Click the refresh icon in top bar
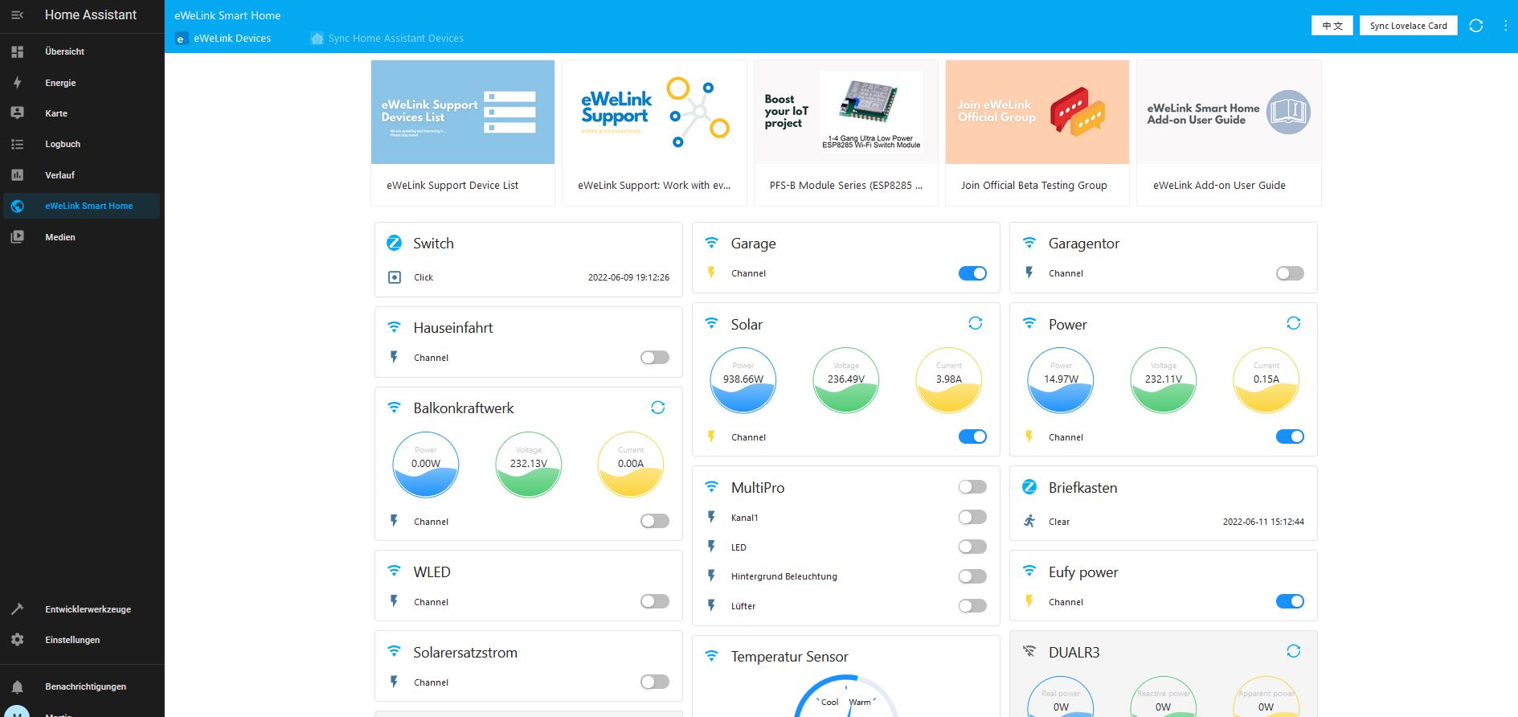The image size is (1518, 717). (x=1475, y=26)
